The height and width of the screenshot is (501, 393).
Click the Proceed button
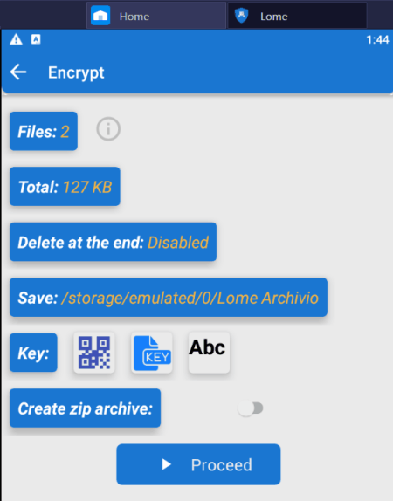(198, 464)
